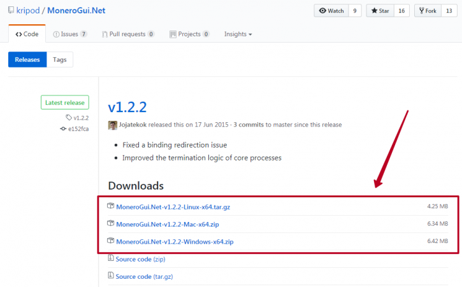The width and height of the screenshot is (462, 287).
Task: Click the repository book icon beside kripod
Action: point(11,10)
